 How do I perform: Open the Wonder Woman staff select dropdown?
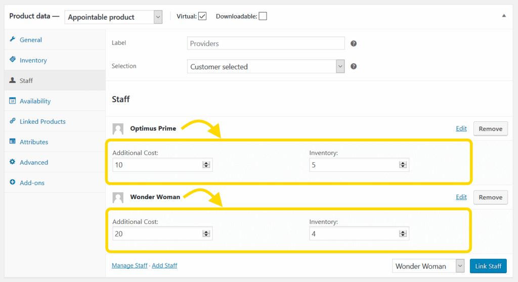tap(428, 266)
